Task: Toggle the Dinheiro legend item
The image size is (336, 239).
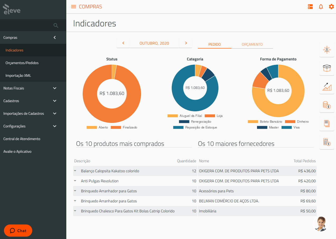Action: point(297,122)
